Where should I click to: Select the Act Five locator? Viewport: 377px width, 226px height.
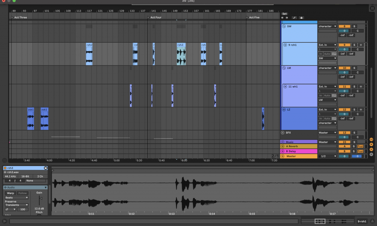click(253, 18)
